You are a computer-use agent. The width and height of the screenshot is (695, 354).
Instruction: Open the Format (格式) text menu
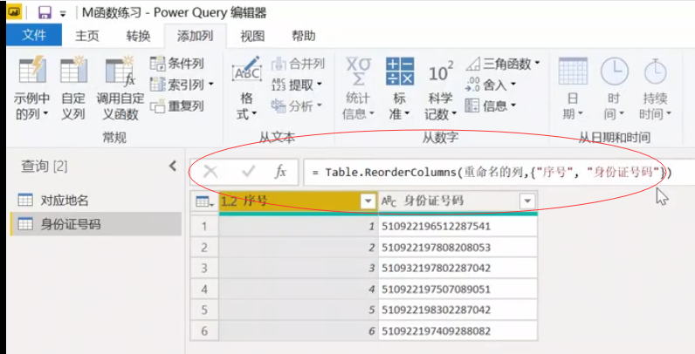click(247, 89)
